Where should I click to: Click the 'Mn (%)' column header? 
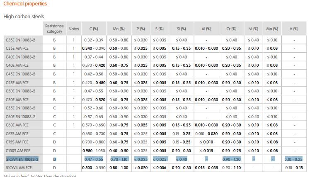tap(119, 29)
